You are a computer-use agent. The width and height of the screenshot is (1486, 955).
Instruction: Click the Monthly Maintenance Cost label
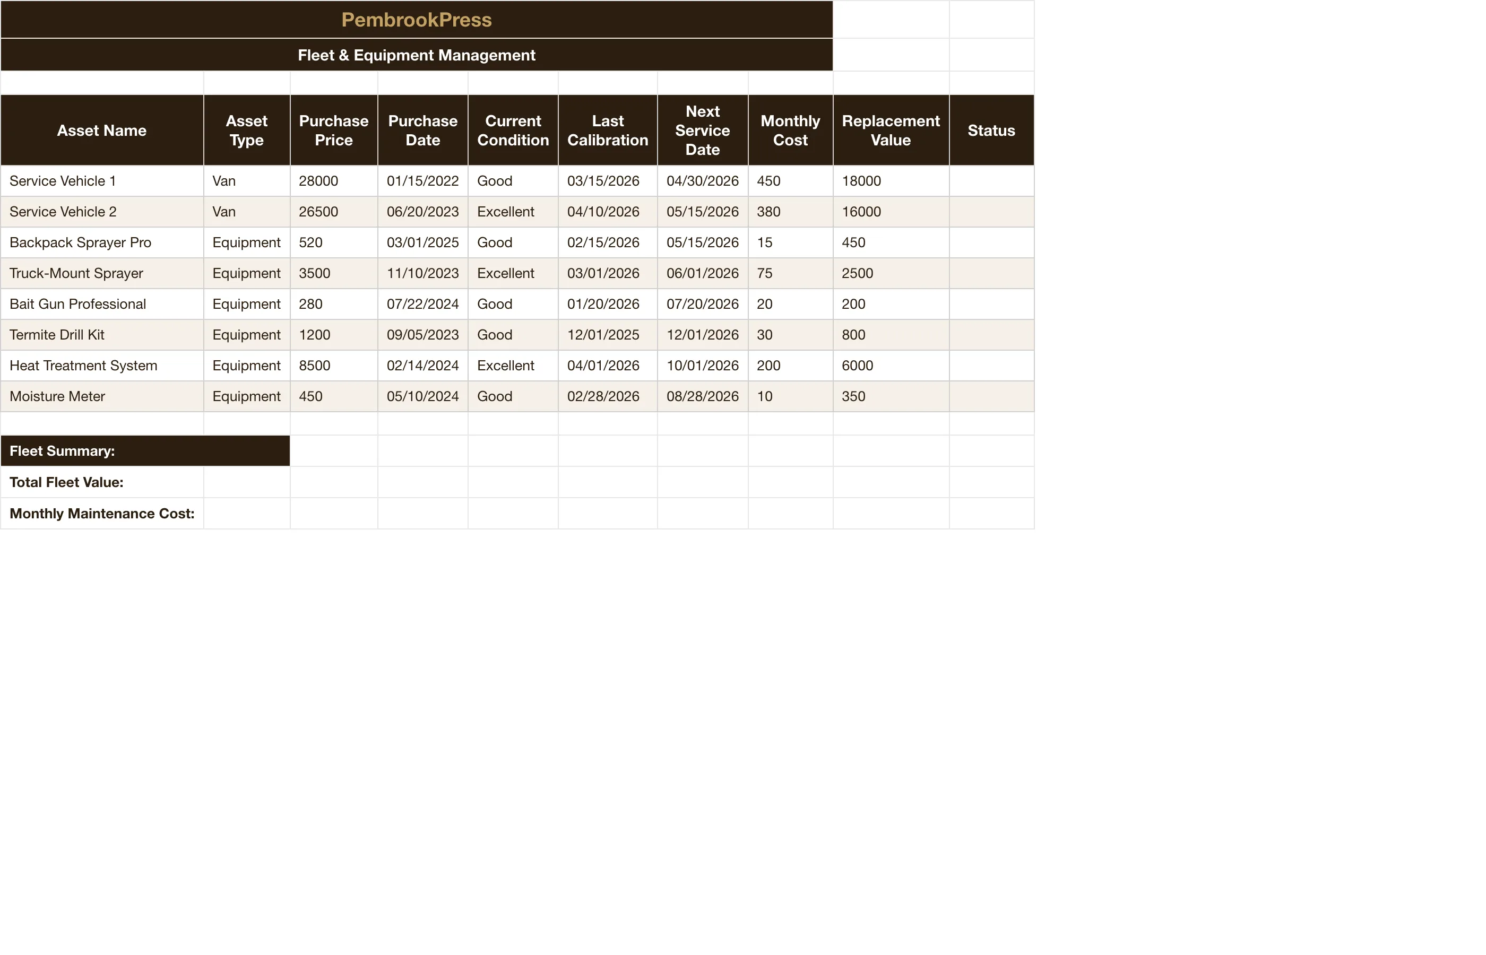pyautogui.click(x=102, y=514)
